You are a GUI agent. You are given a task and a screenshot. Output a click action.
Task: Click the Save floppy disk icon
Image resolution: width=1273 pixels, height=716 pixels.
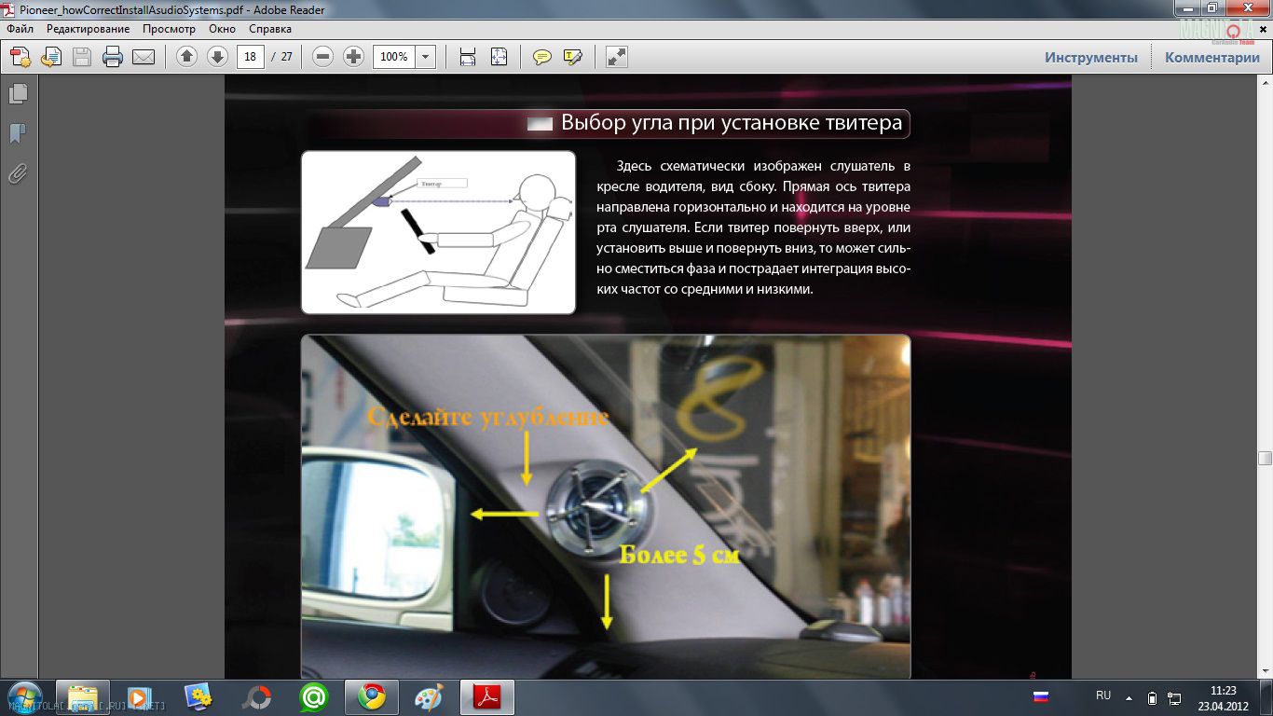[82, 57]
